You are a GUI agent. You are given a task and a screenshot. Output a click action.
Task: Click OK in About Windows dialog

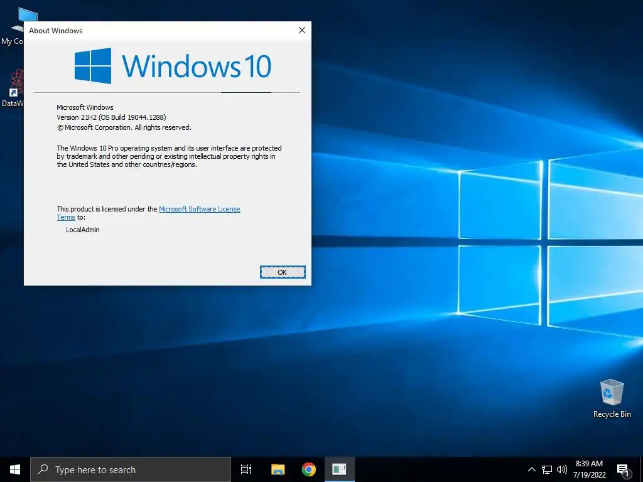point(283,272)
